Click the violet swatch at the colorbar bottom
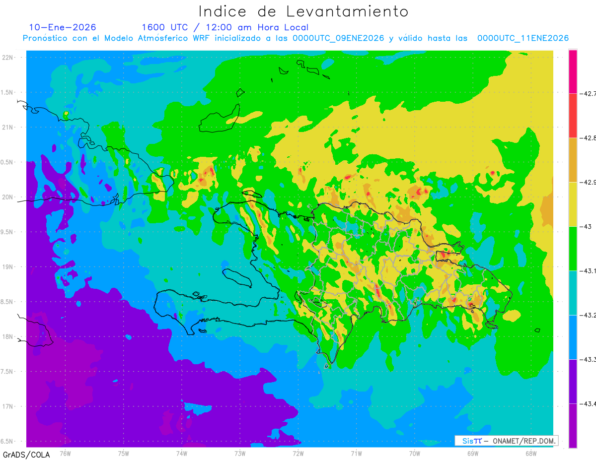 pyautogui.click(x=573, y=426)
